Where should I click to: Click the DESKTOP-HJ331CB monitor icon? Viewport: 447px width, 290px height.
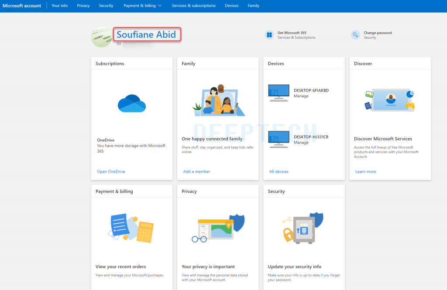coord(279,139)
